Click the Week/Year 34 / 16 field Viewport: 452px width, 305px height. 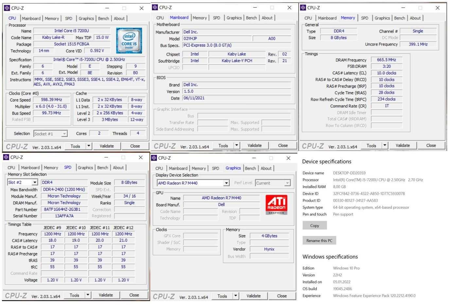point(129,196)
